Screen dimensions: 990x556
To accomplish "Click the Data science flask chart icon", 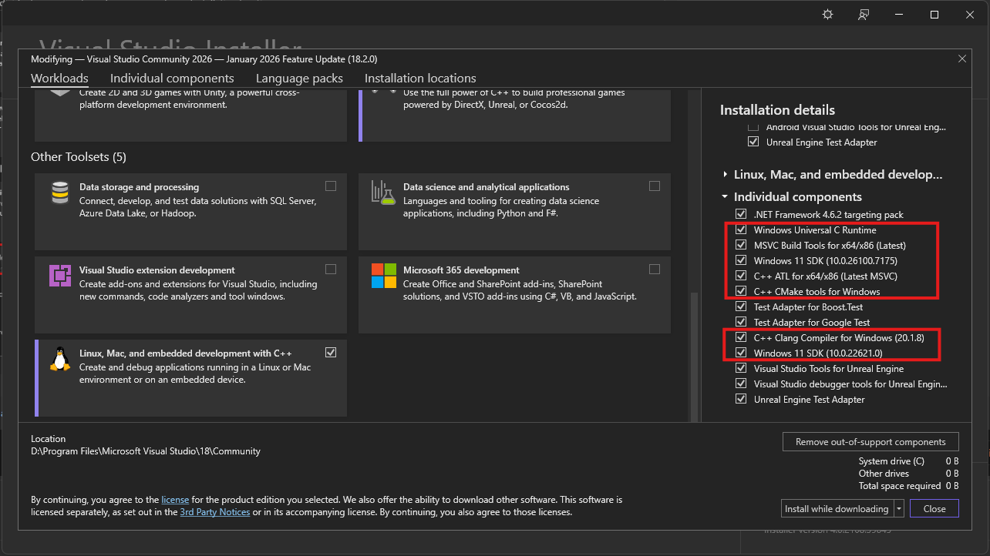I will (x=383, y=193).
